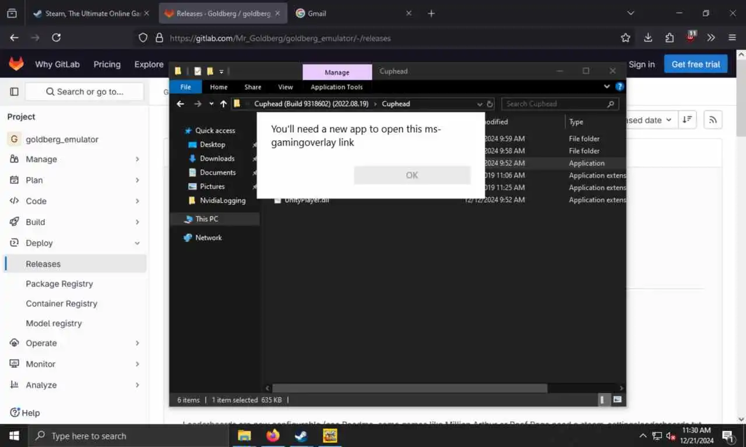Click the GitLab fox logo
This screenshot has width=746, height=447.
coord(16,64)
